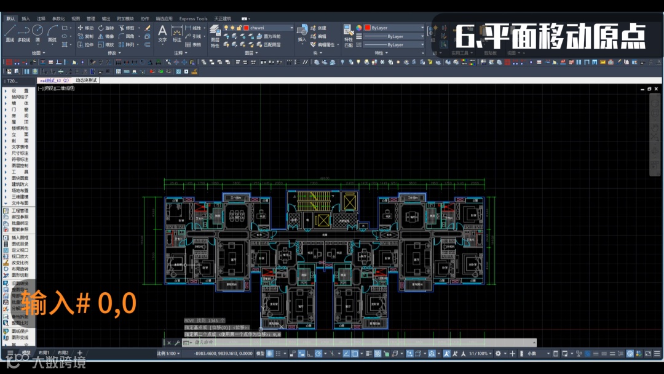The image size is (664, 374).
Task: Click 创建 (Create block) button
Action: tap(318, 28)
